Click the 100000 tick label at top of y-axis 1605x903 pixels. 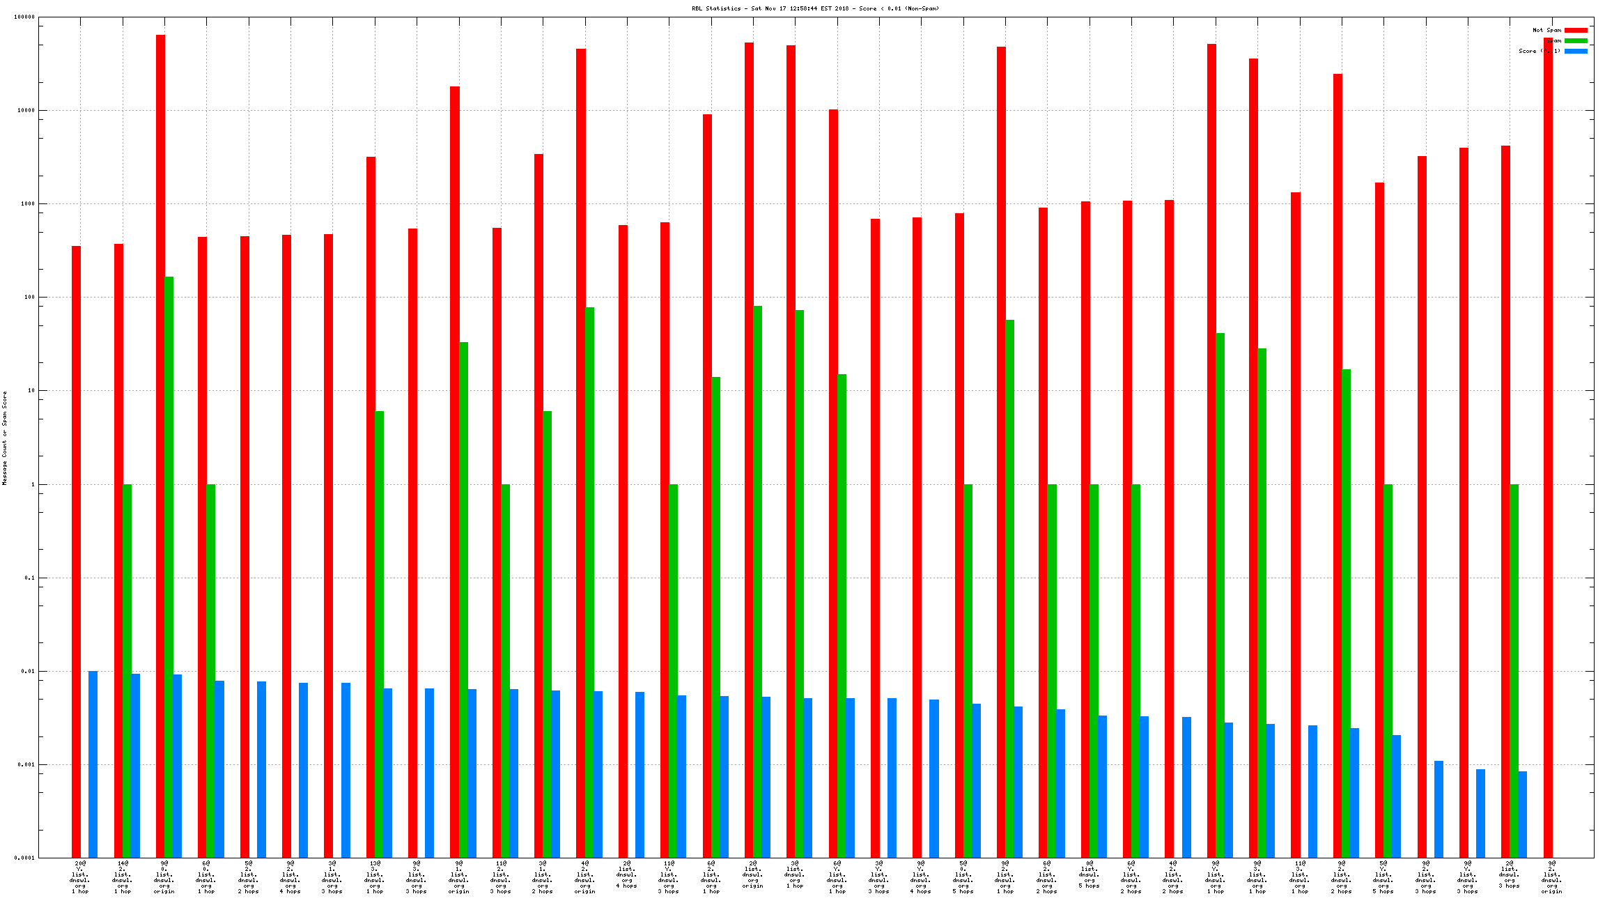click(x=24, y=17)
